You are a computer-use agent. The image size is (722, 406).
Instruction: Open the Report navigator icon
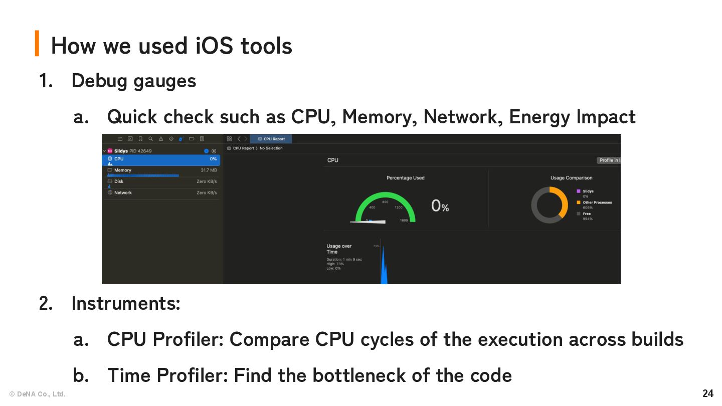pos(202,139)
